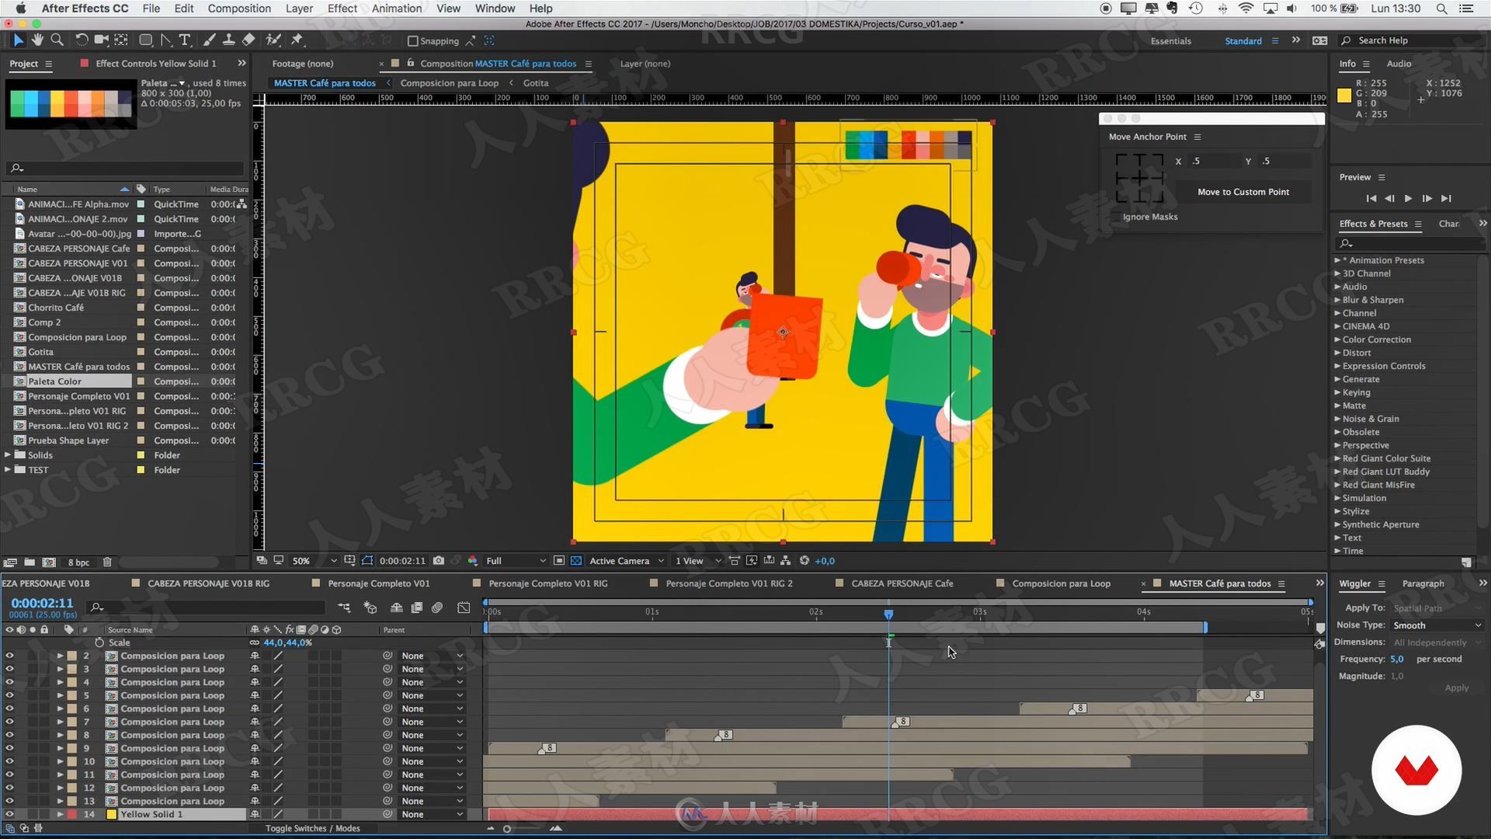Click the Project panel search field
The image size is (1491, 839).
pyautogui.click(x=124, y=168)
